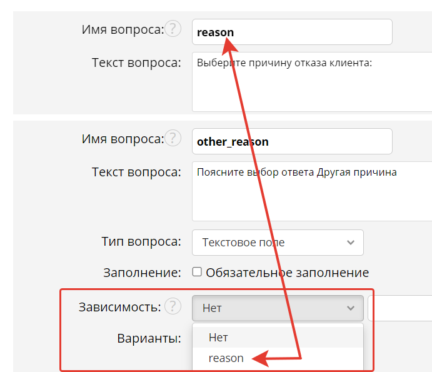Viewport: 432px width, 372px height.
Task: Click the empty field right of Зависимость dropdown
Action: 400,308
